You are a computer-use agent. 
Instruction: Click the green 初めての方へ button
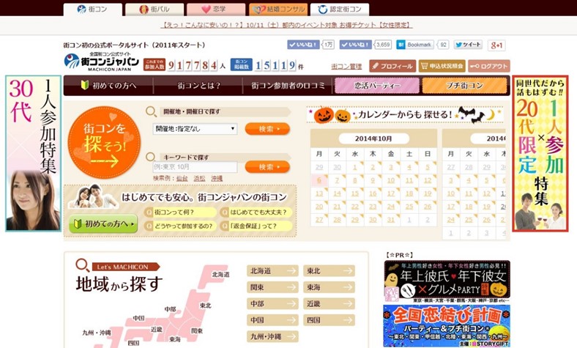(x=103, y=223)
